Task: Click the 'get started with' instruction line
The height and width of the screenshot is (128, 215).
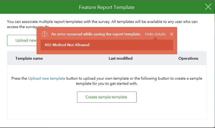Action: pos(107,84)
